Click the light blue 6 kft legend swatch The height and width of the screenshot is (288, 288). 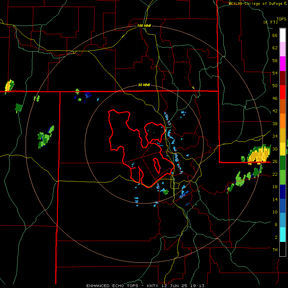283,220
